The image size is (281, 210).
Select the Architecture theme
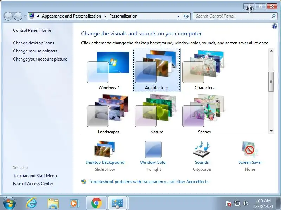tap(156, 70)
